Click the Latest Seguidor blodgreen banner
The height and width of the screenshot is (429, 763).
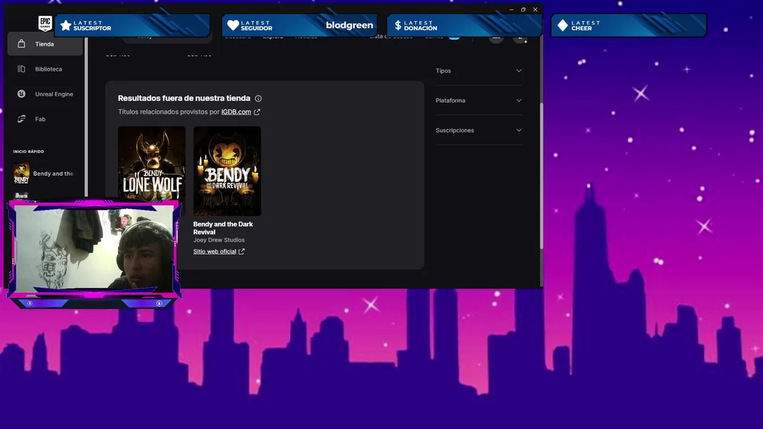click(x=300, y=26)
